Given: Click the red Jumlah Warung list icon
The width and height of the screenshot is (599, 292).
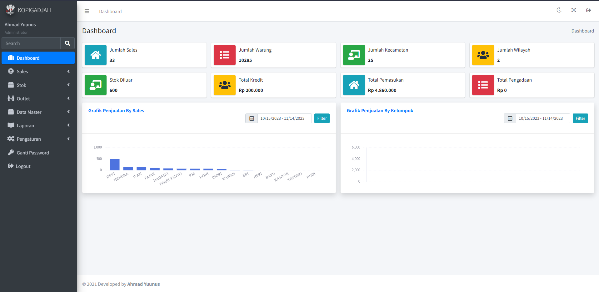Looking at the screenshot, I should (225, 55).
